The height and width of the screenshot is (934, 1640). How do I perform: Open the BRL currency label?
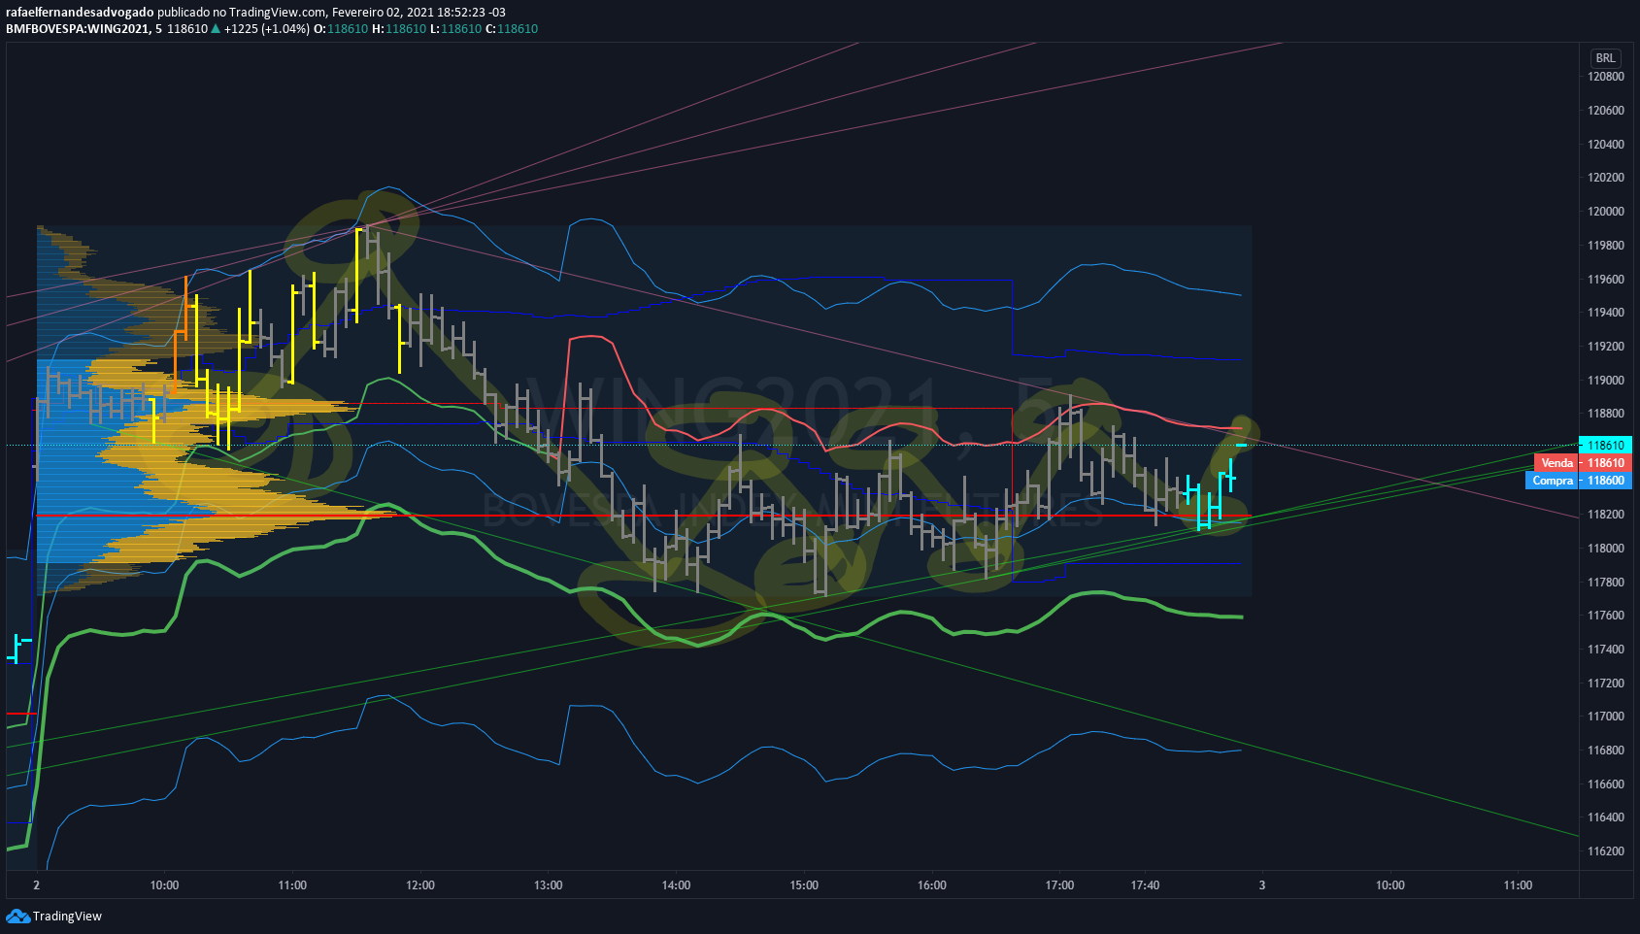[x=1605, y=58]
